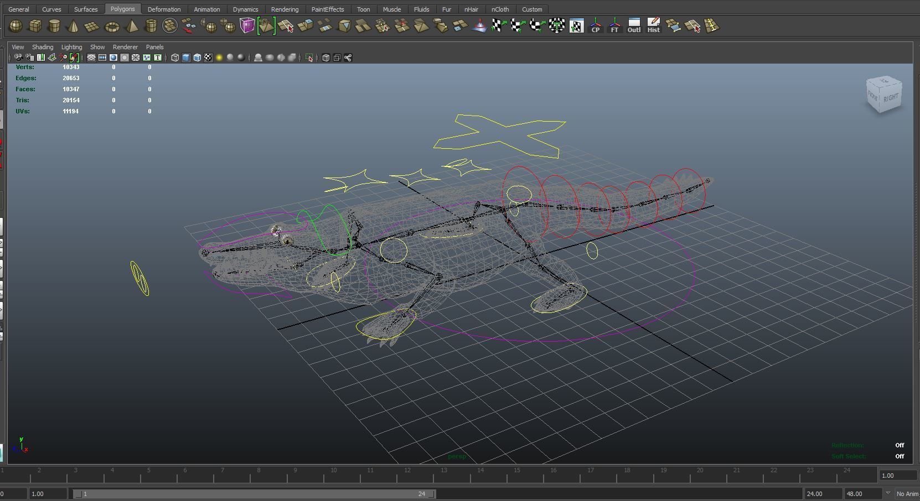Switch to the Dynamics shelf tab
The width and height of the screenshot is (920, 501).
(245, 9)
